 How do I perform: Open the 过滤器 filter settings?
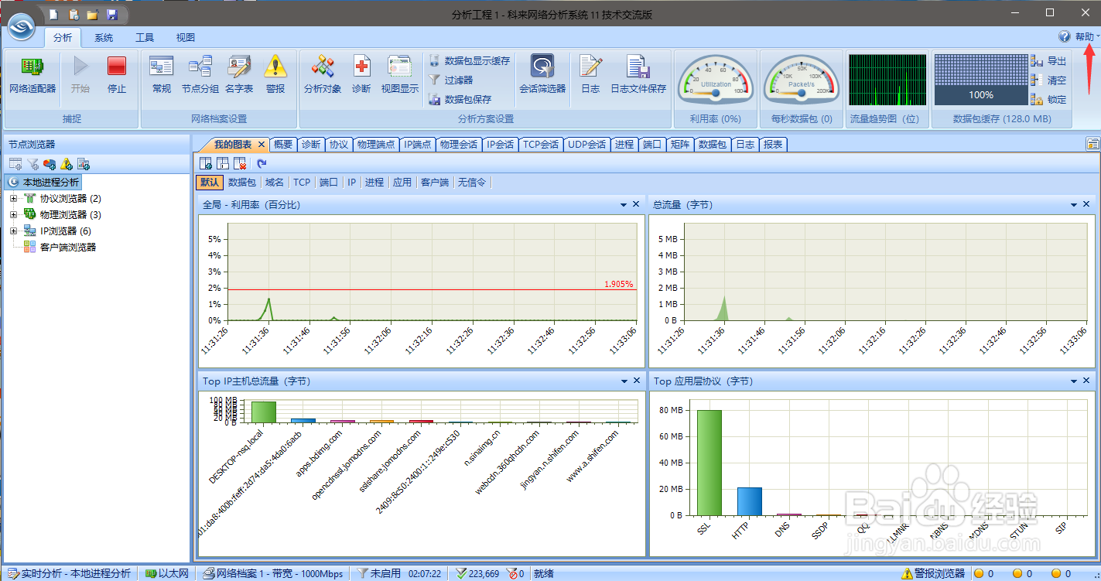click(x=451, y=80)
